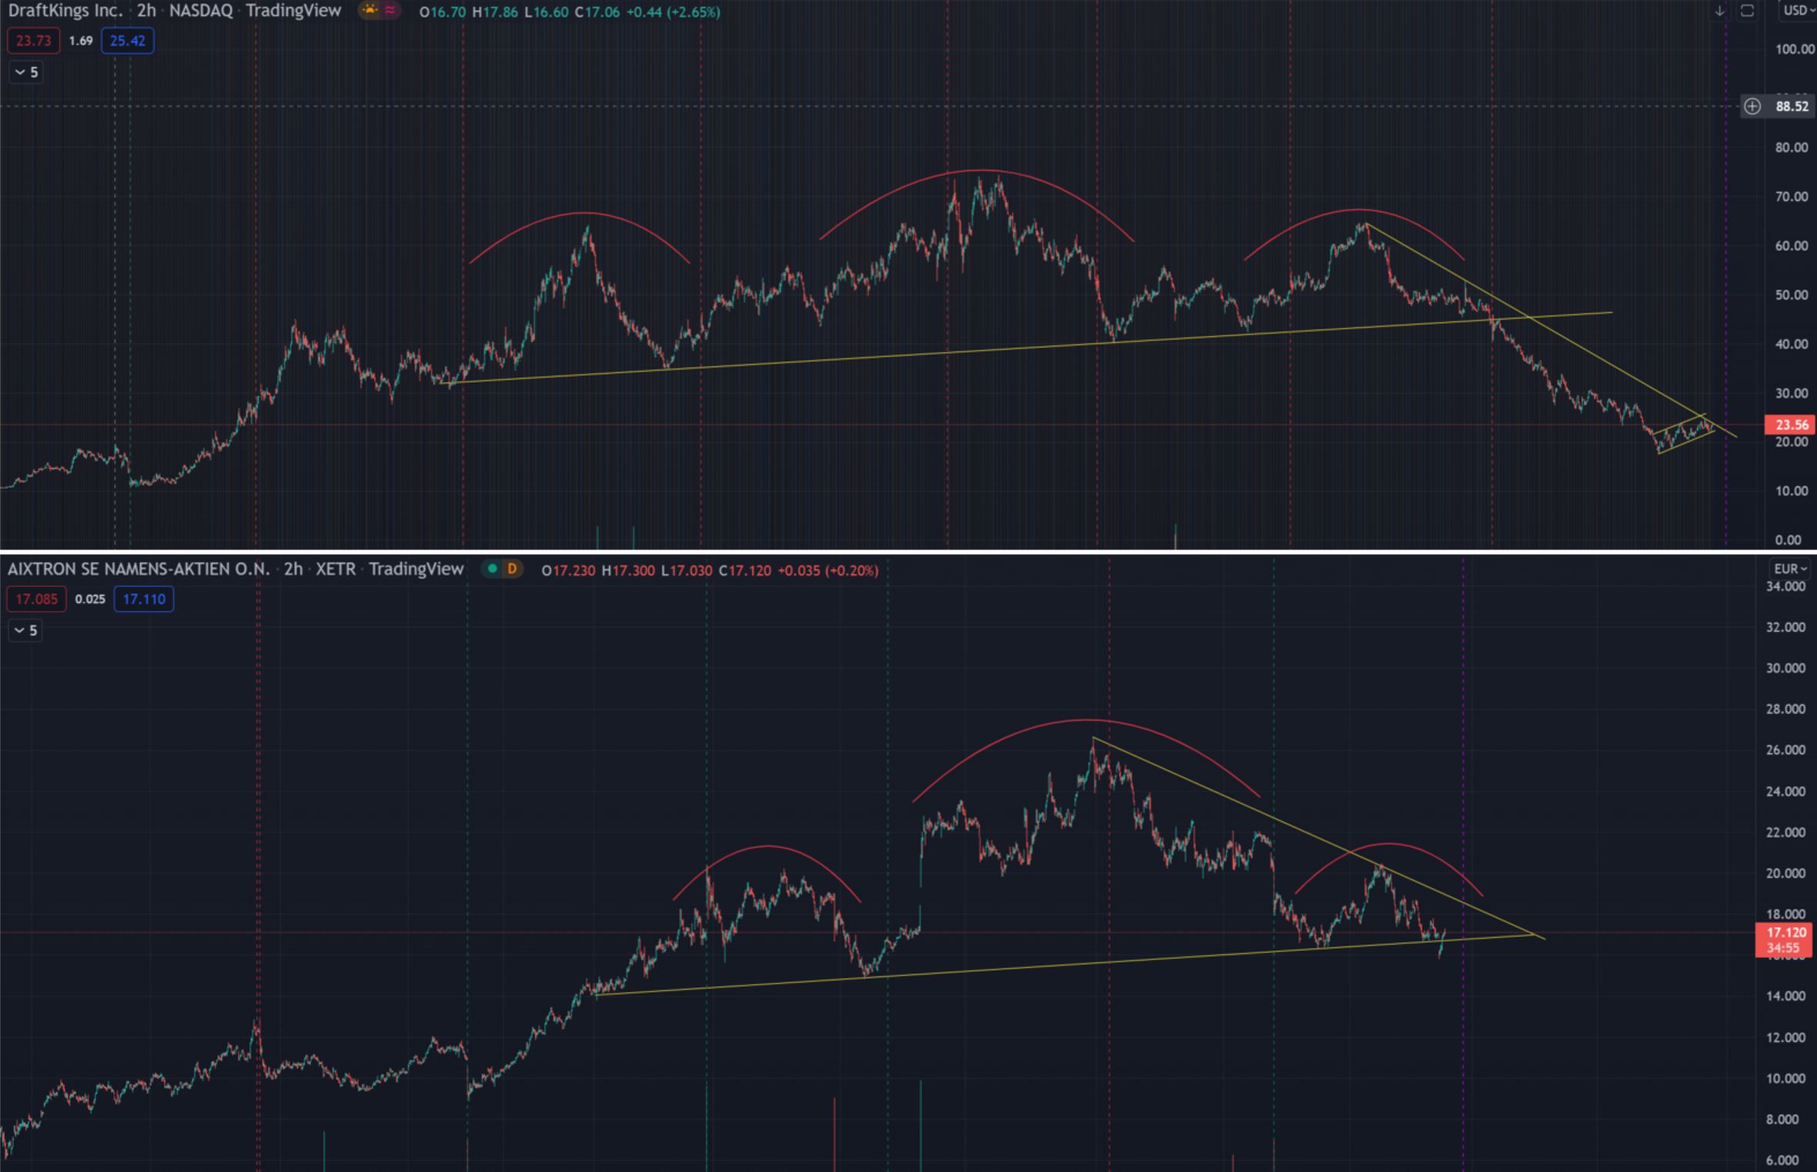The height and width of the screenshot is (1172, 1817).
Task: Click the red arc over DraftKings' middle peak
Action: click(982, 170)
